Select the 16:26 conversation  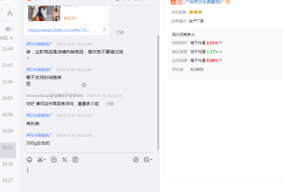(7, 164)
